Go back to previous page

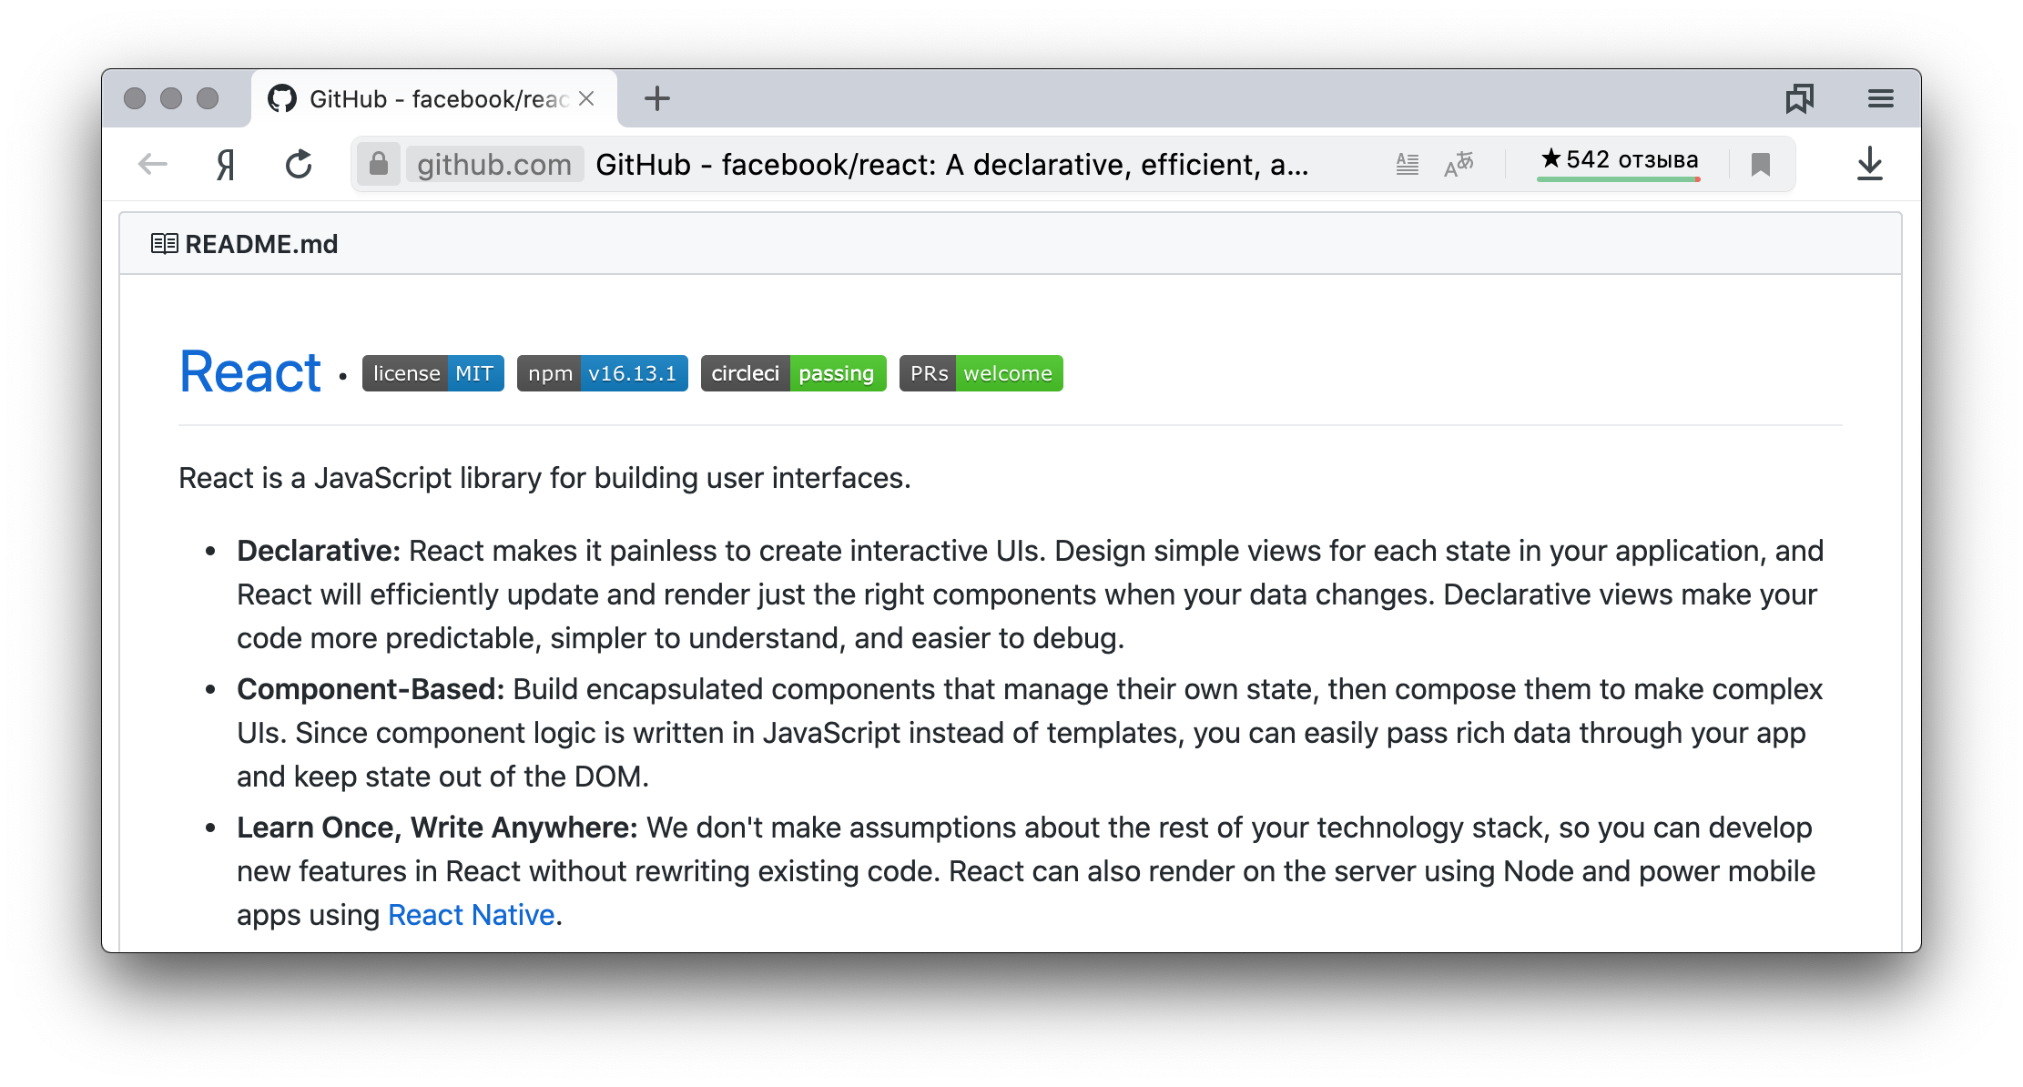(x=153, y=165)
